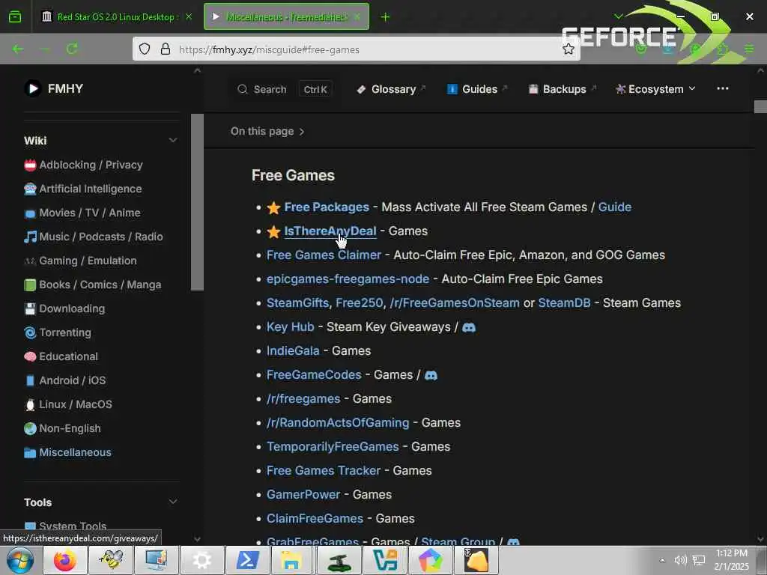Open Music / Podcasts / Radio in sidebar
This screenshot has width=767, height=575.
[x=94, y=237]
